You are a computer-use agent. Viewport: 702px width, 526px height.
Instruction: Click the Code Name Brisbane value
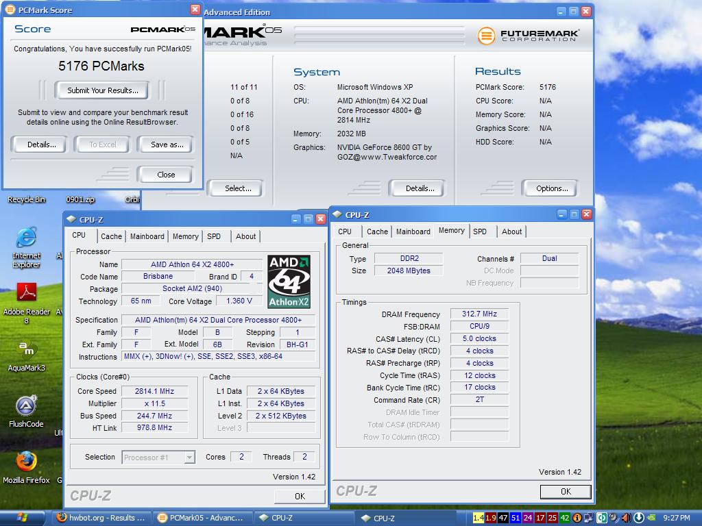pyautogui.click(x=158, y=277)
